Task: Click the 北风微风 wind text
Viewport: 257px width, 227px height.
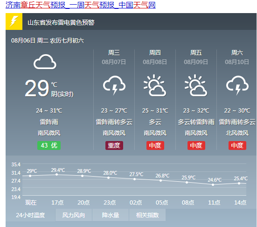Action: (x=237, y=133)
